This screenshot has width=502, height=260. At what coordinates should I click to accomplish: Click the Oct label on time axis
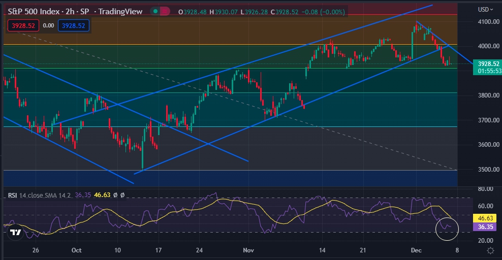coord(77,250)
